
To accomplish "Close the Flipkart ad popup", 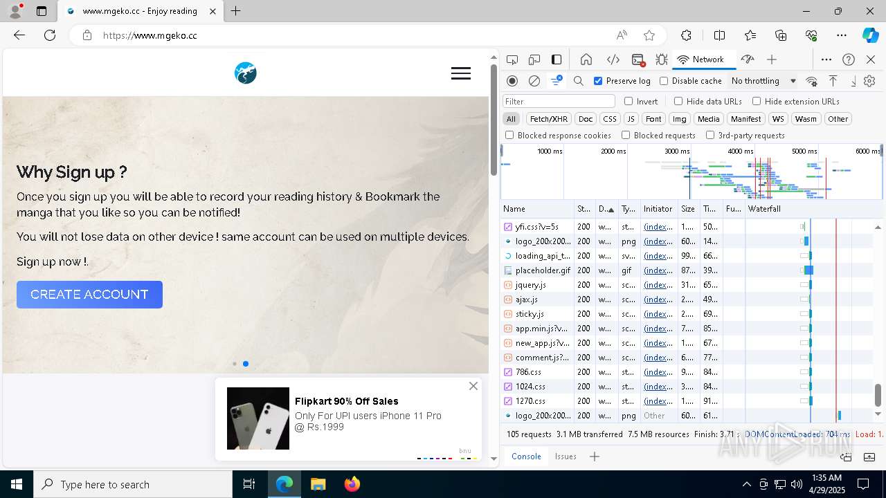I will pos(473,386).
